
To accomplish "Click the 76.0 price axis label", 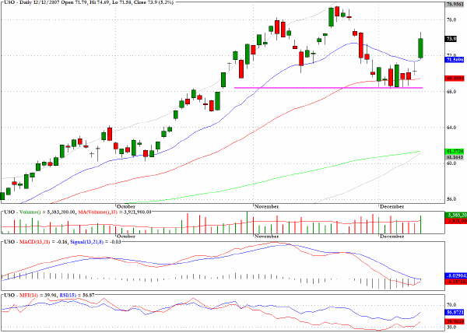I will click(x=451, y=19).
